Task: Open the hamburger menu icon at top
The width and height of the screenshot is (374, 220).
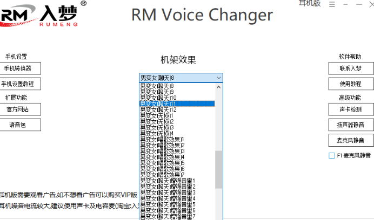Action: coord(332,4)
